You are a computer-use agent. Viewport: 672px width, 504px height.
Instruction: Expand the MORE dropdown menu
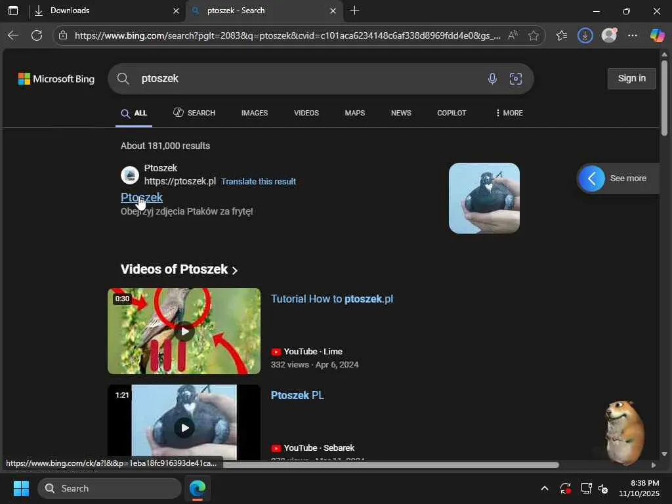(509, 113)
